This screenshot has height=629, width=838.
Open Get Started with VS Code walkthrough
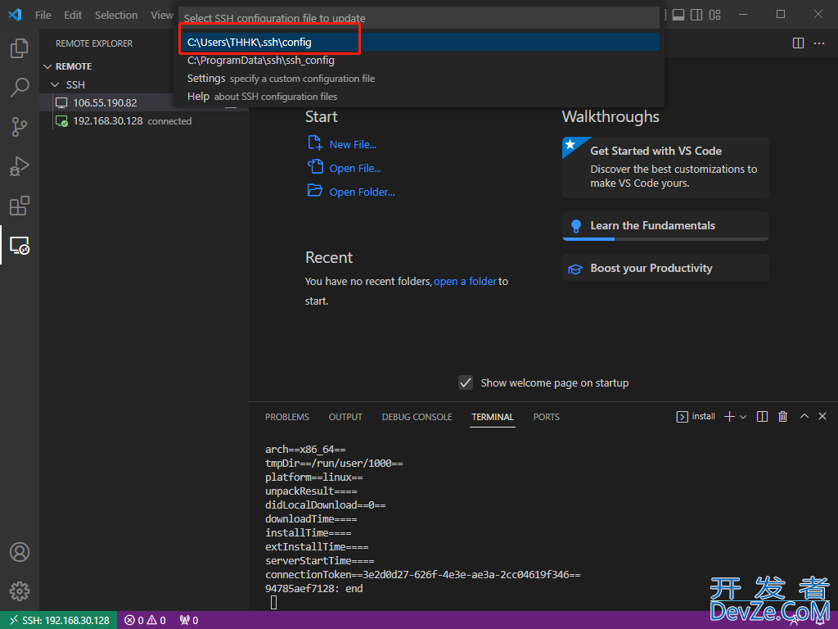665,167
